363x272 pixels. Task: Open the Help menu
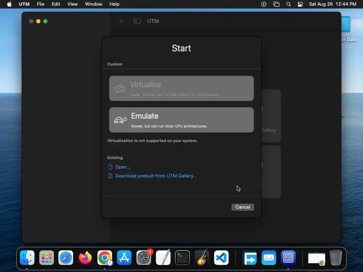click(x=115, y=4)
